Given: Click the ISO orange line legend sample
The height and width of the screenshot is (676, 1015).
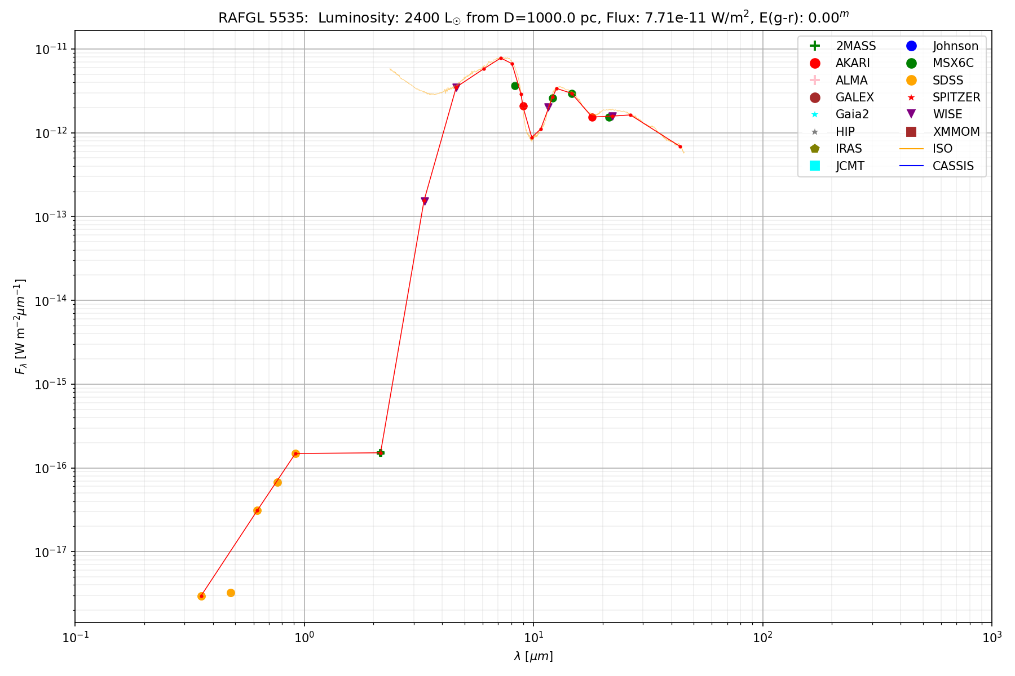Looking at the screenshot, I should point(911,149).
